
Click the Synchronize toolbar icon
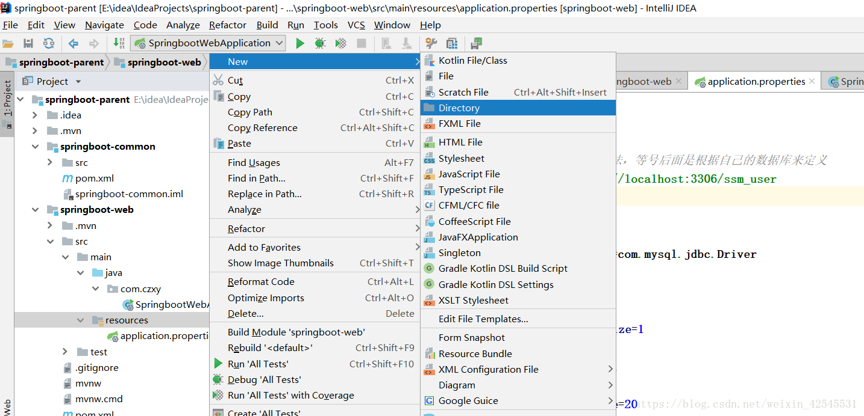[49, 43]
